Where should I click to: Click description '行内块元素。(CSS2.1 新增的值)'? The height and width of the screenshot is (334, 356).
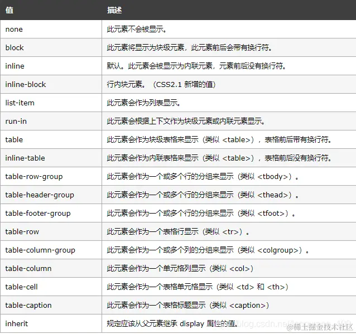click(161, 84)
